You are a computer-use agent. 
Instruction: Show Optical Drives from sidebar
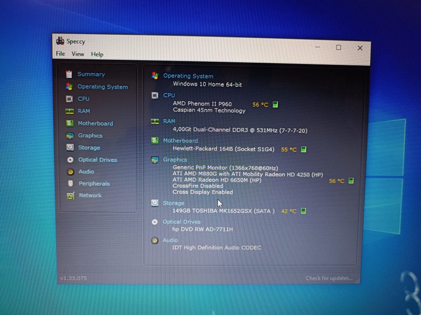98,160
